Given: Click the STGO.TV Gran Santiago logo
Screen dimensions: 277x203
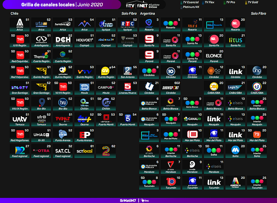Looking at the screenshot, I should click(20, 88).
